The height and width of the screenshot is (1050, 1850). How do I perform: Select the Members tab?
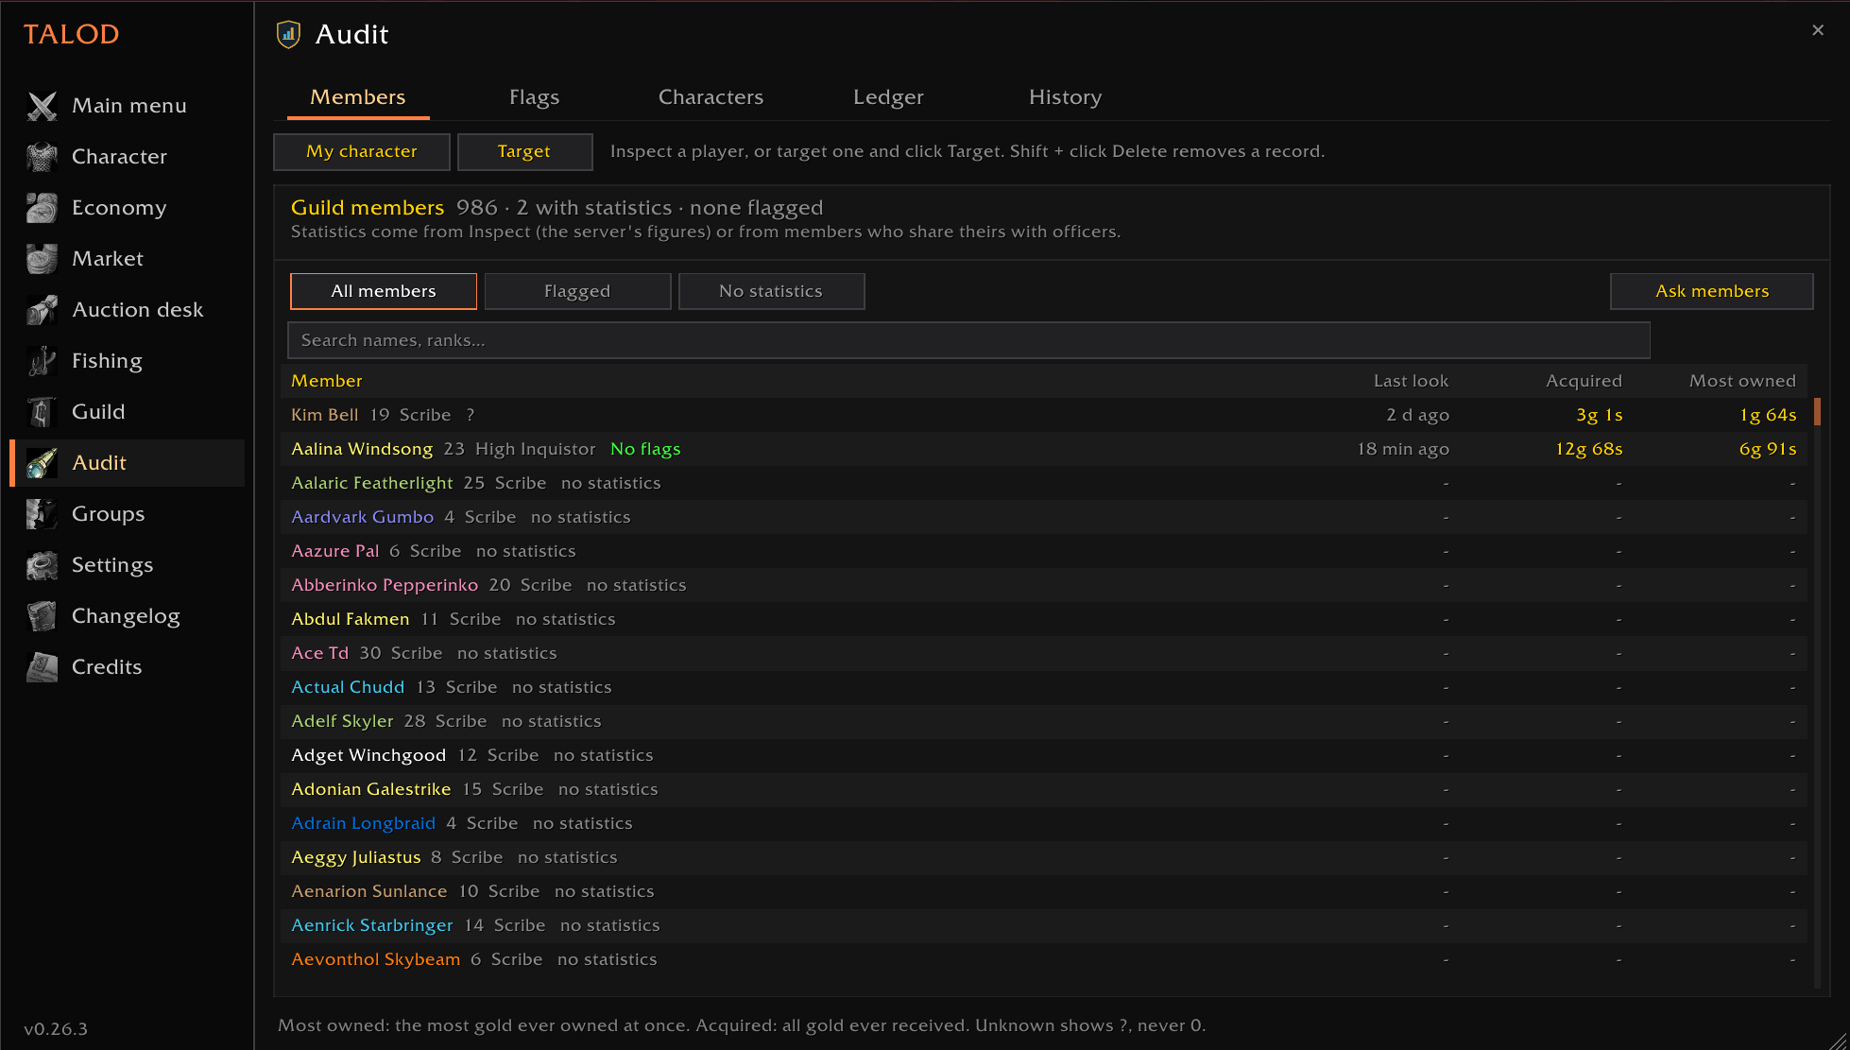(358, 97)
